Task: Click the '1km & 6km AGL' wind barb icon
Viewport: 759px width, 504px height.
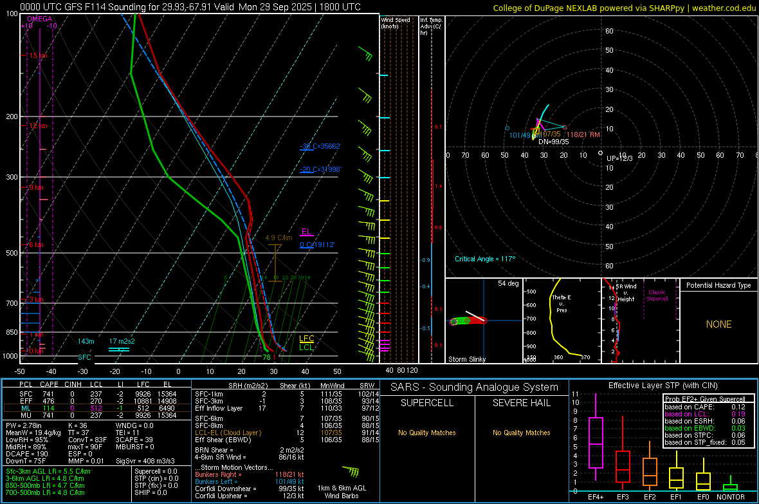Action: pyautogui.click(x=351, y=472)
